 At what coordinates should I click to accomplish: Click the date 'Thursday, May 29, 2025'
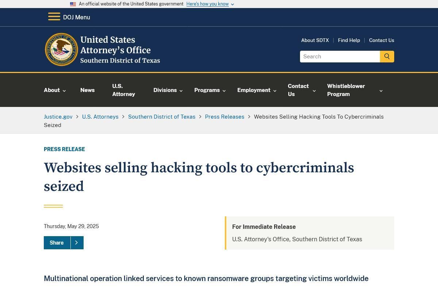[x=71, y=226]
